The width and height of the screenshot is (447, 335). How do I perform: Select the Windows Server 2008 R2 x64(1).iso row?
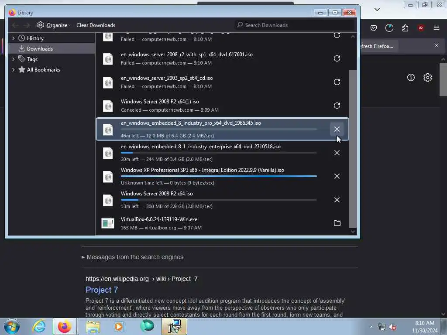point(222,106)
